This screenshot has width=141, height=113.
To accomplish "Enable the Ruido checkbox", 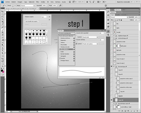I will tap(60, 52).
